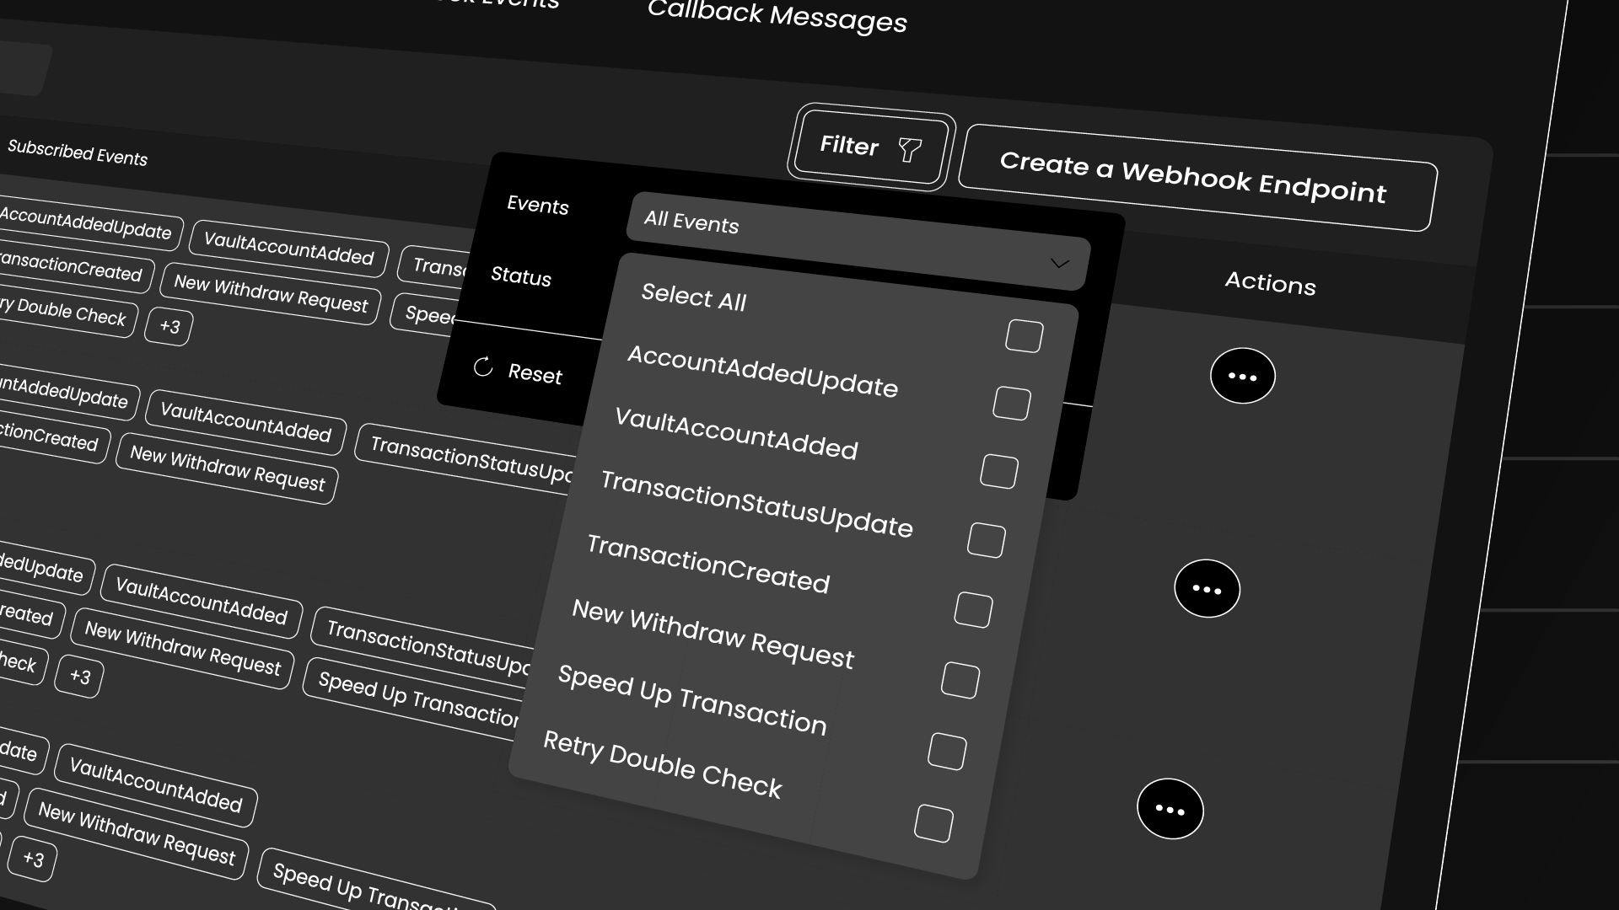Enable the TransactionStatusUpdate checkbox

pos(986,541)
